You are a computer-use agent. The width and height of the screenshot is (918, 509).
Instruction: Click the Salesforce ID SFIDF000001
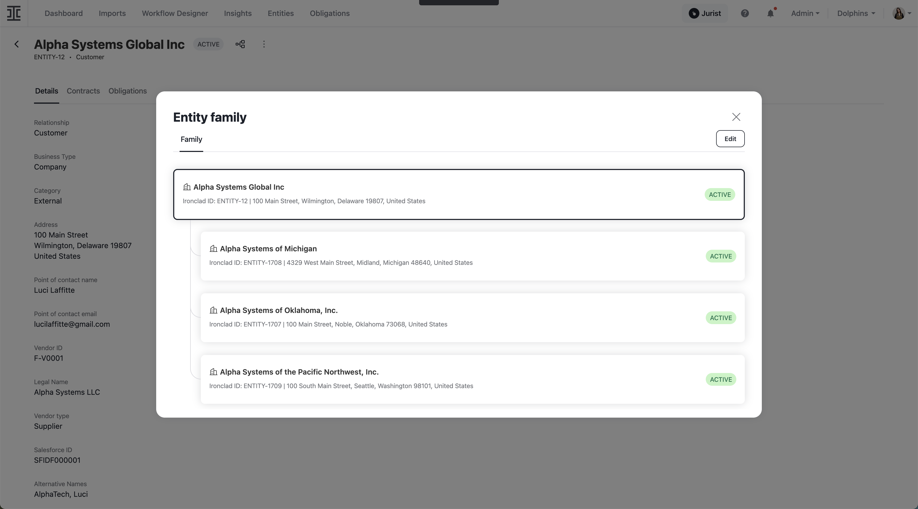coord(57,460)
